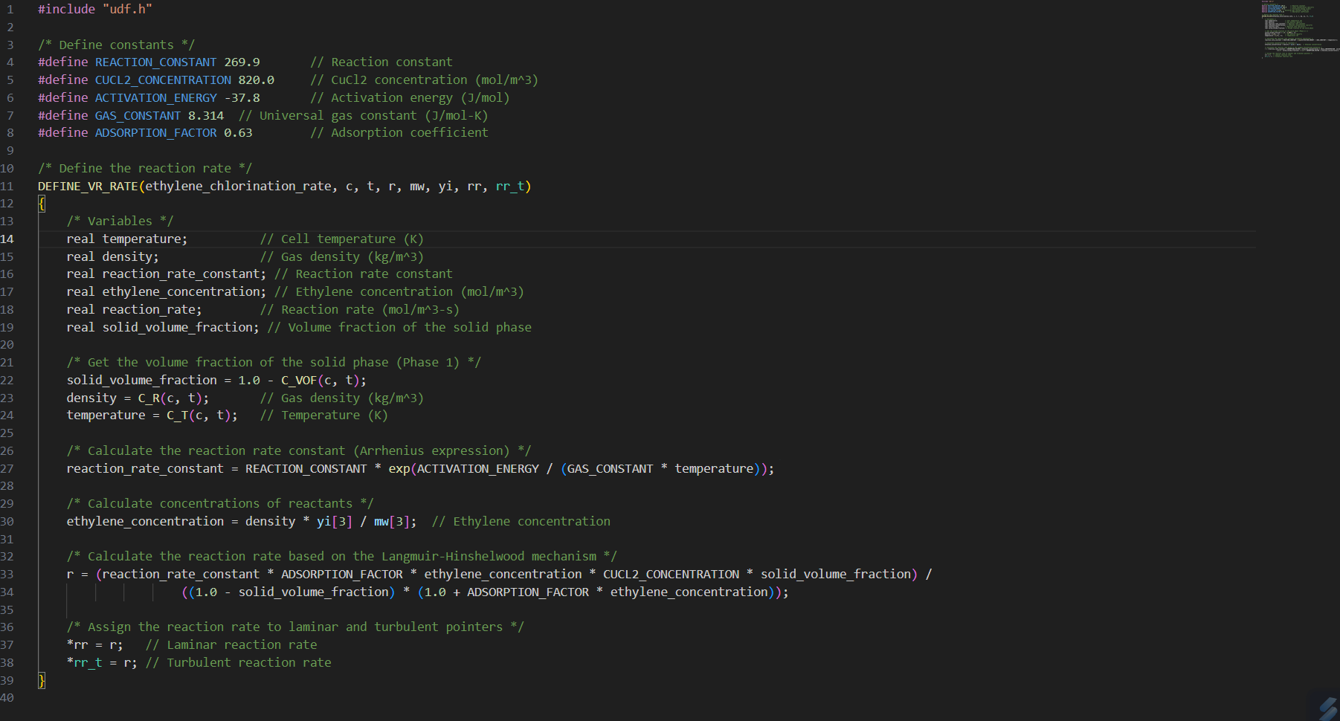The width and height of the screenshot is (1340, 721).
Task: Click the "// Adsorption coefficient" comment
Action: pos(399,132)
